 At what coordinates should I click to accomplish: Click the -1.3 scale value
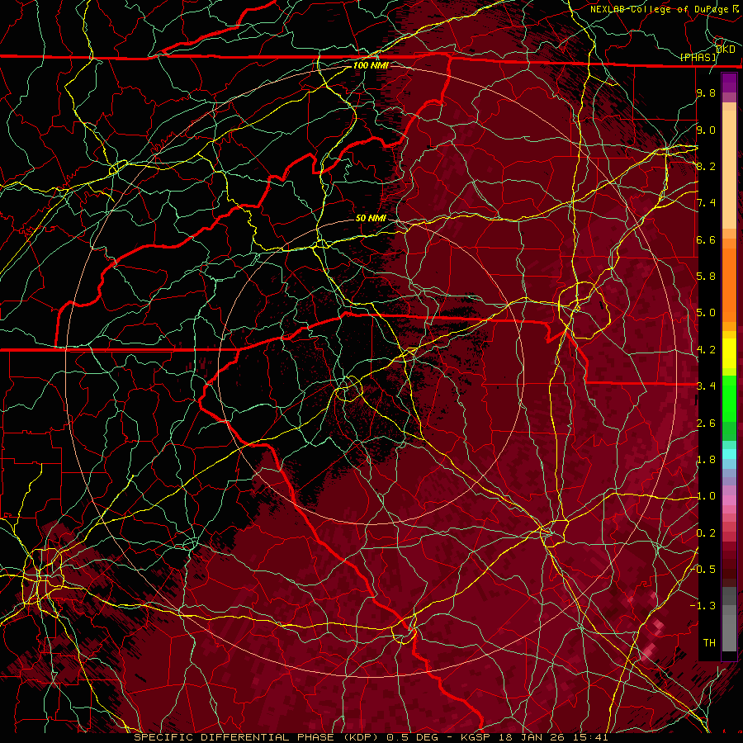tap(703, 606)
